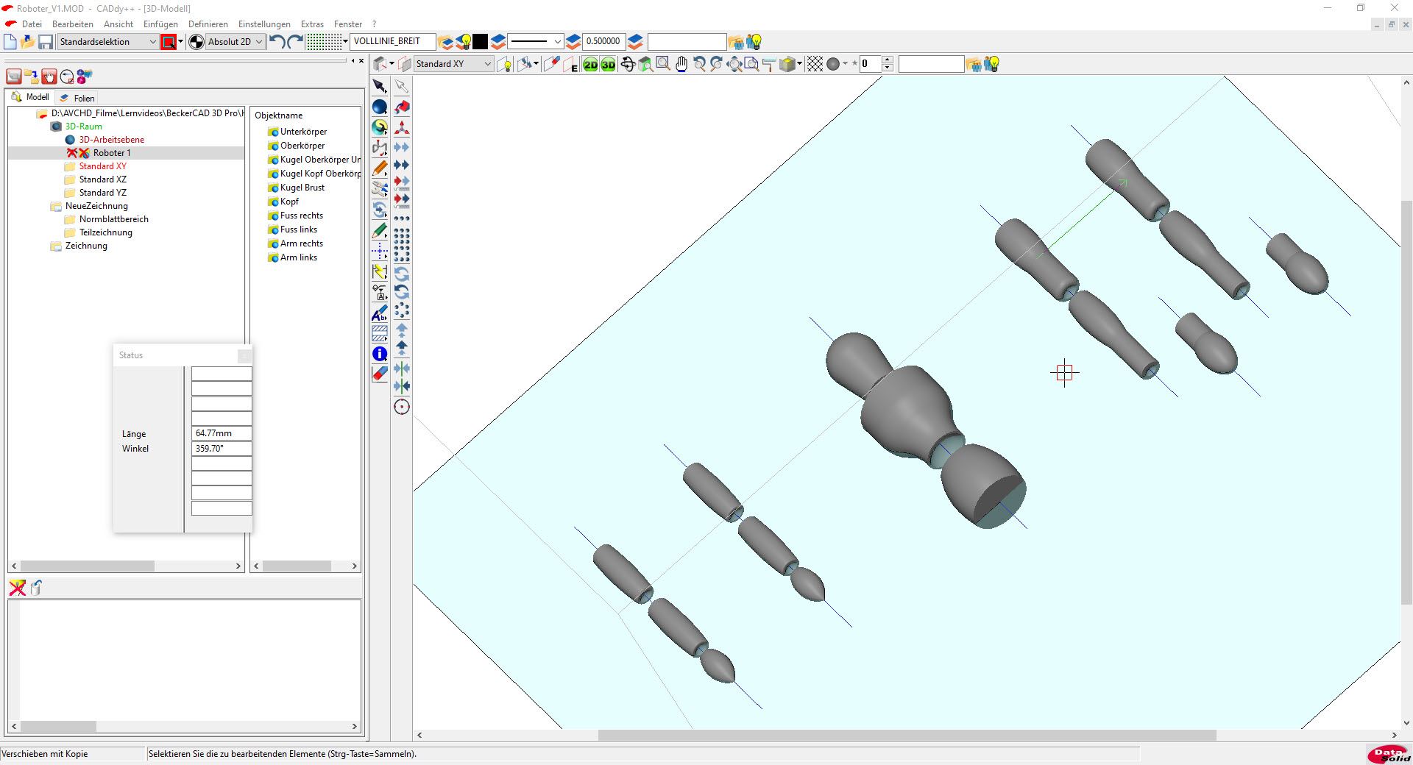
Task: Click the blue info tool icon
Action: [x=380, y=354]
